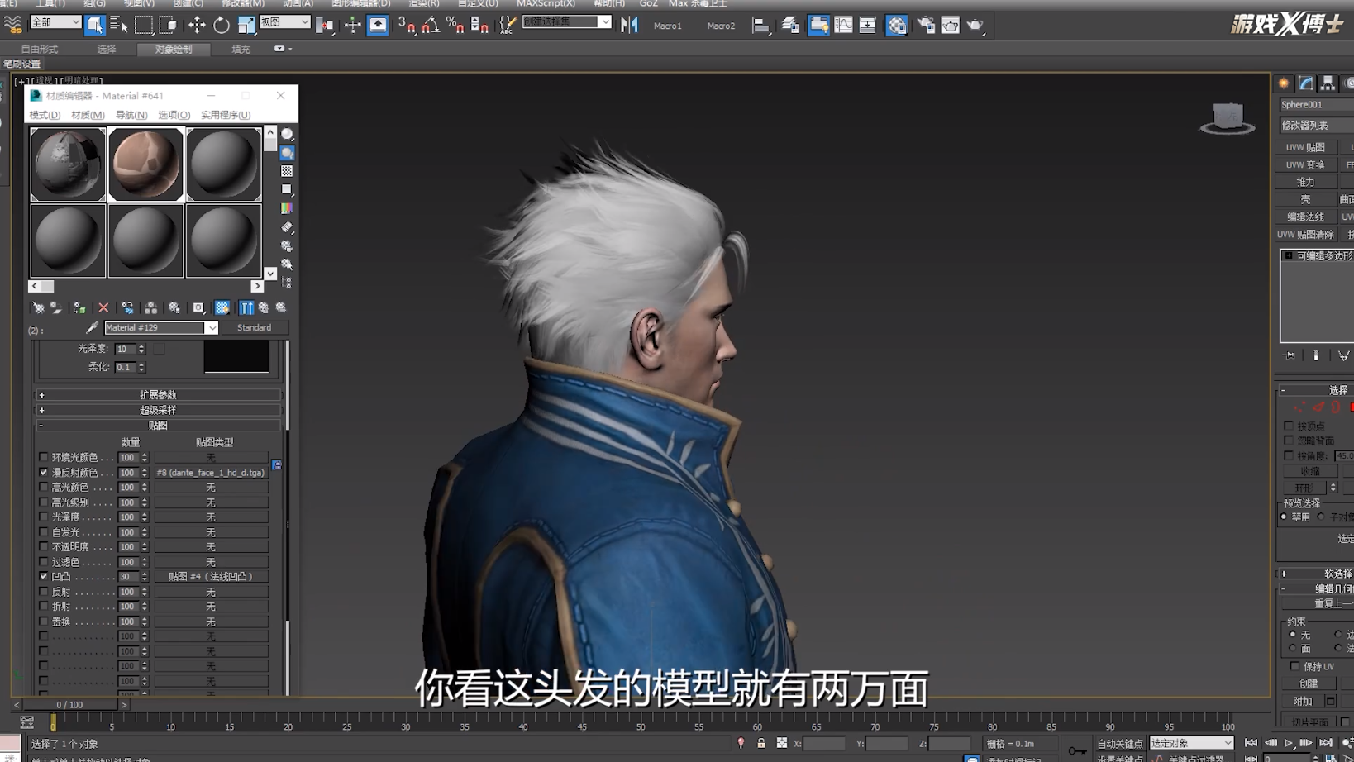Assign material to selection icon
1354x762 pixels.
(79, 307)
